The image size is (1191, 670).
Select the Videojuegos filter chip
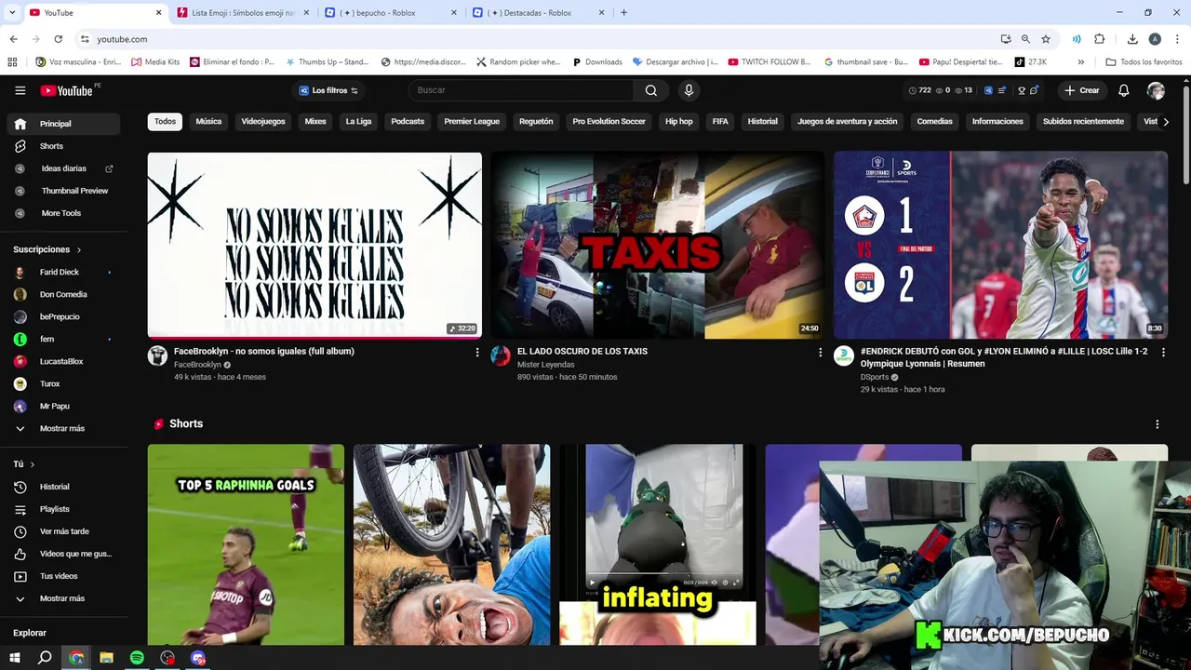(x=263, y=121)
